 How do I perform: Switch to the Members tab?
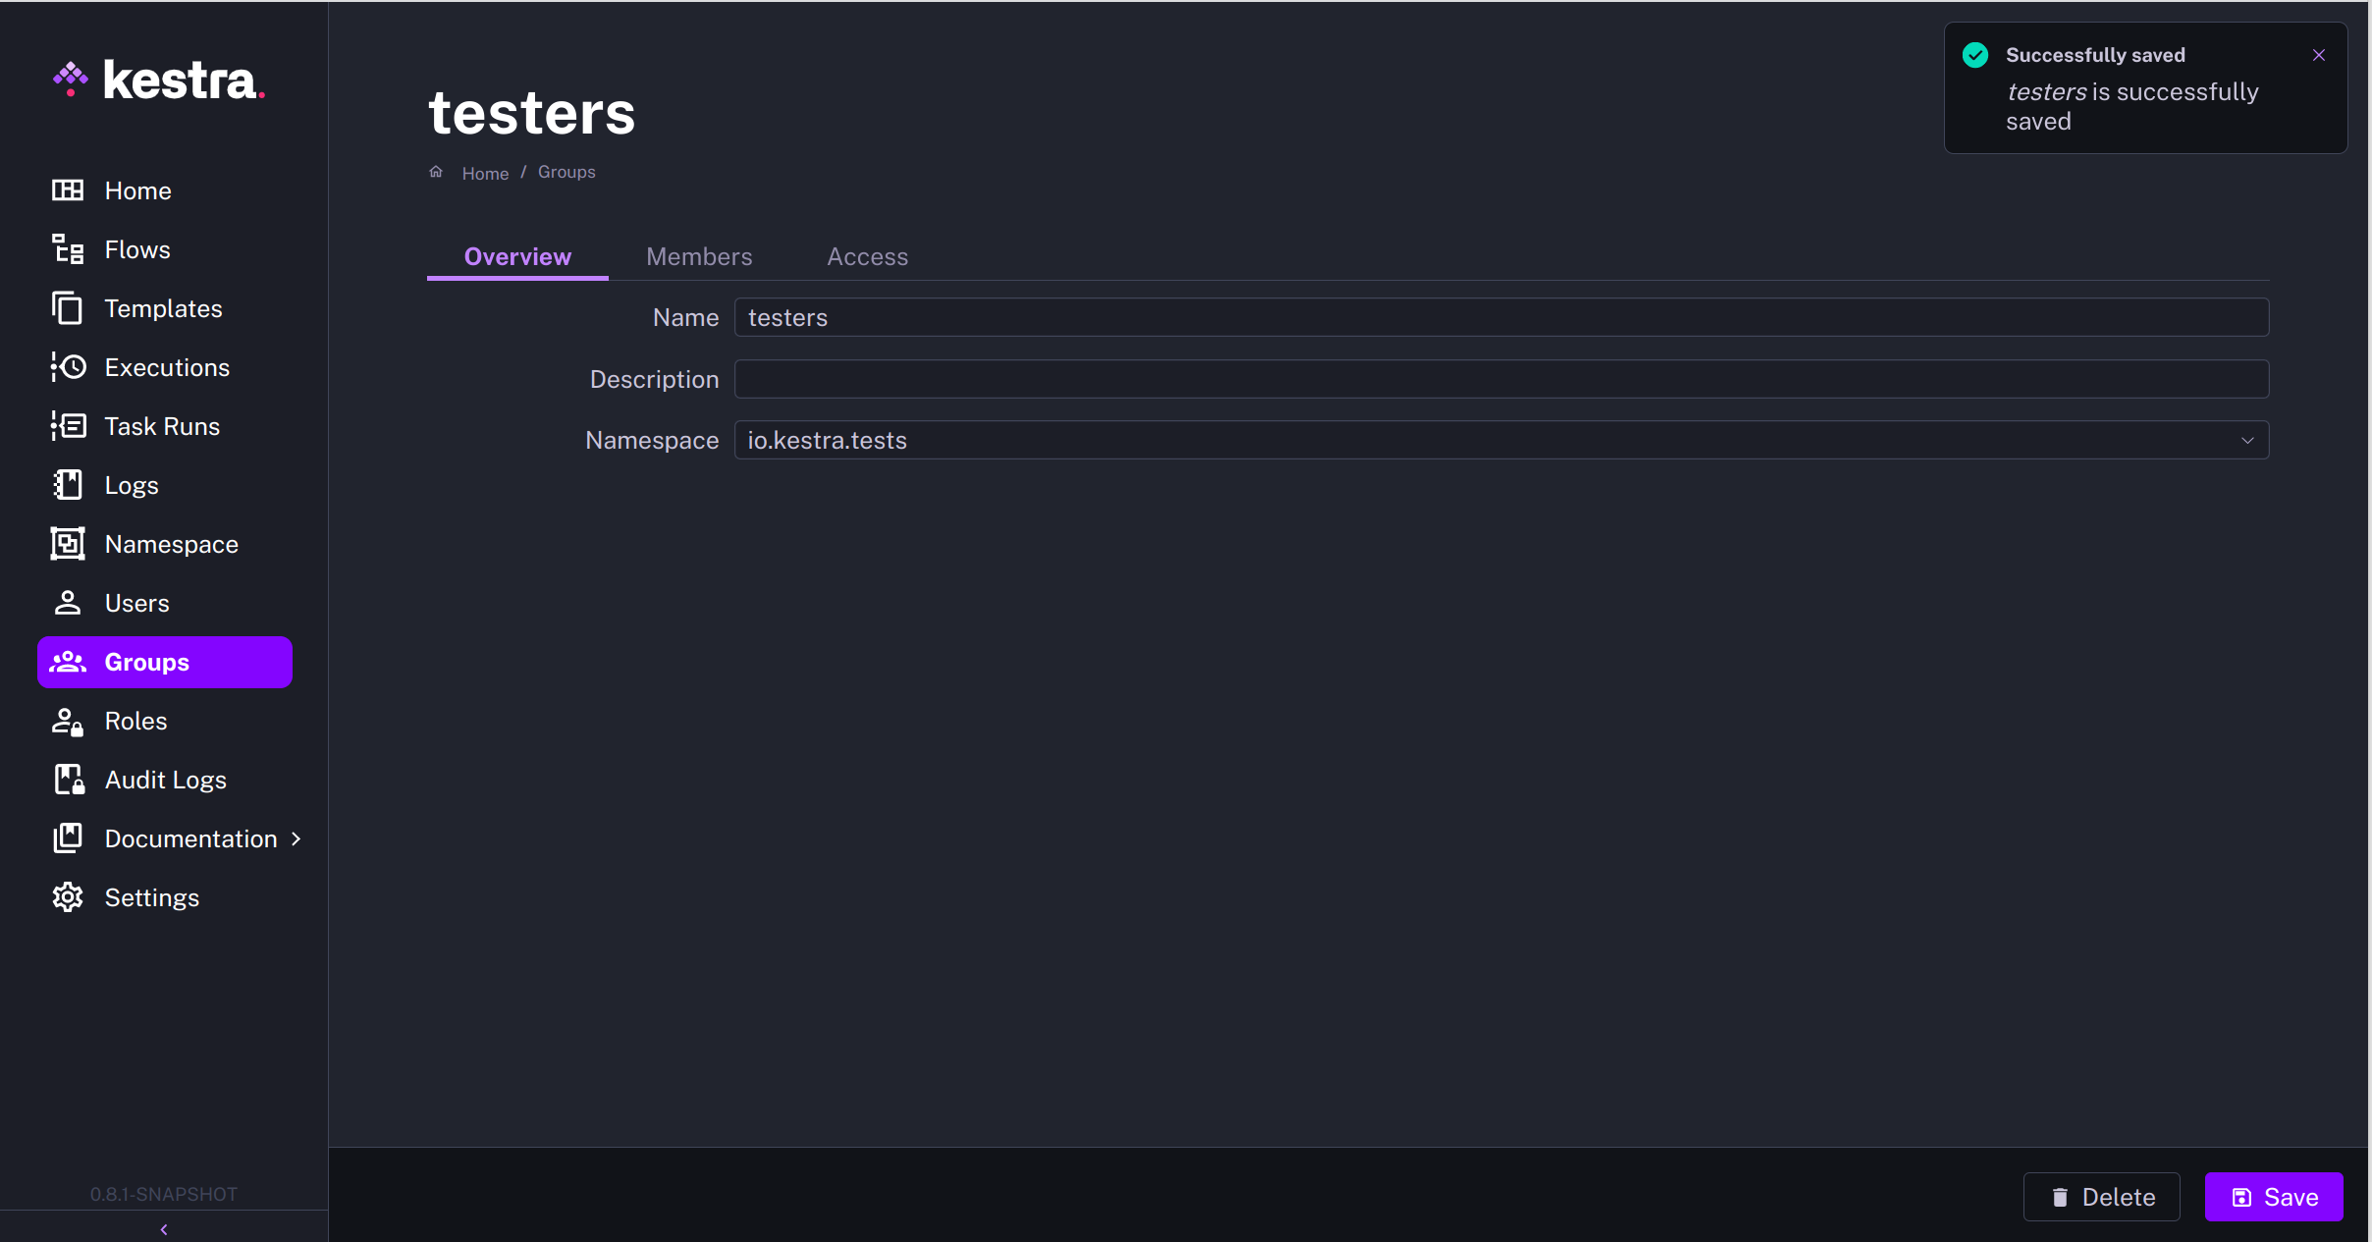[699, 256]
